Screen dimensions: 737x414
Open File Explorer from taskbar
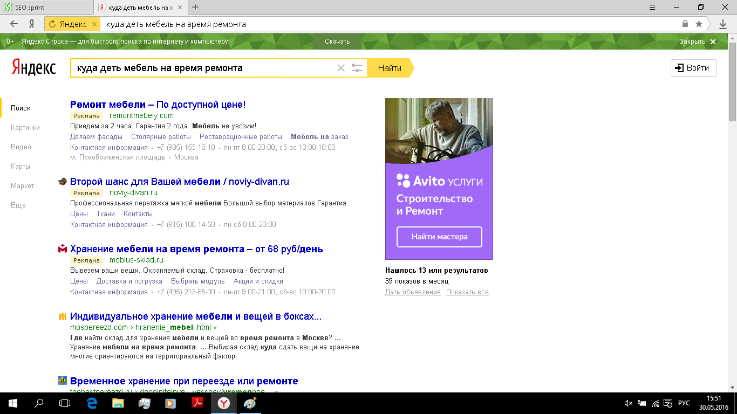tap(118, 403)
